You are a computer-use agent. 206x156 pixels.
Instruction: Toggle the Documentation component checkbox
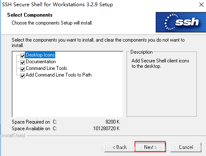click(x=22, y=62)
